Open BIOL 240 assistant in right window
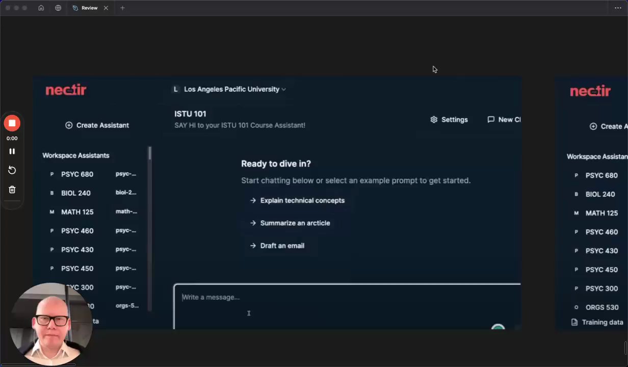Image resolution: width=628 pixels, height=367 pixels. pos(599,194)
